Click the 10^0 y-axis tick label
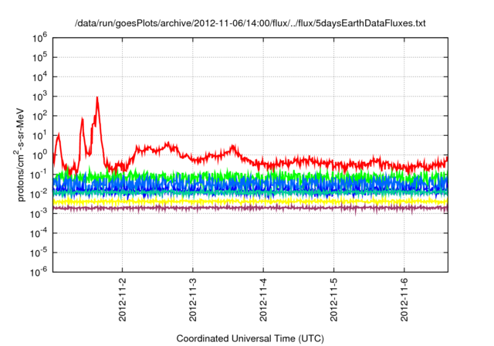The width and height of the screenshot is (494, 346). [39, 155]
